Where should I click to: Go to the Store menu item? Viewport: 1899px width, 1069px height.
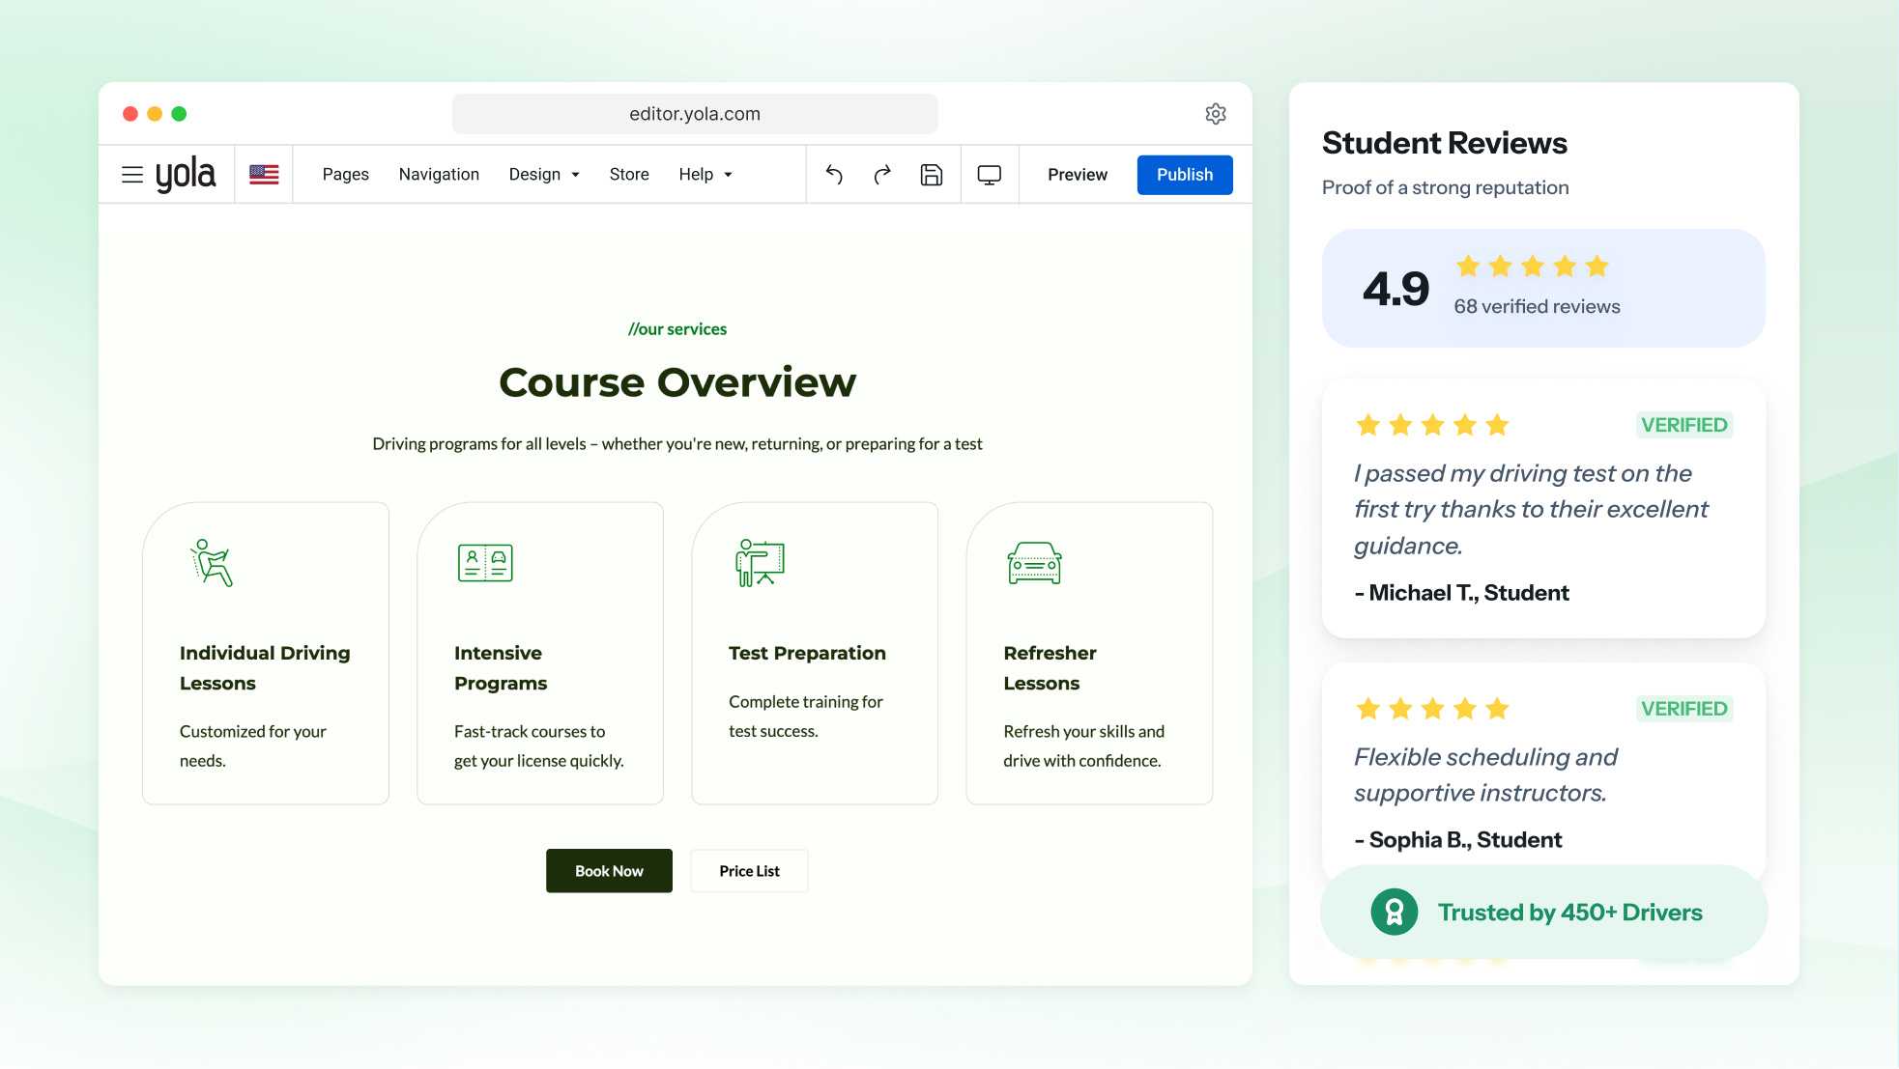pos(629,175)
